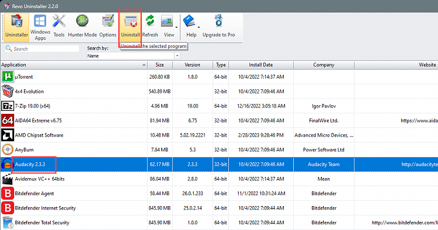Click the 12/16/2022 3:05:18 AM date
The image size is (438, 230).
pos(261,106)
